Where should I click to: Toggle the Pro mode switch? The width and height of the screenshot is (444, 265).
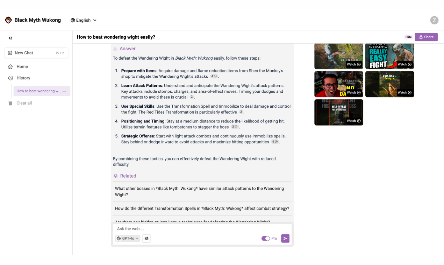coord(266,238)
